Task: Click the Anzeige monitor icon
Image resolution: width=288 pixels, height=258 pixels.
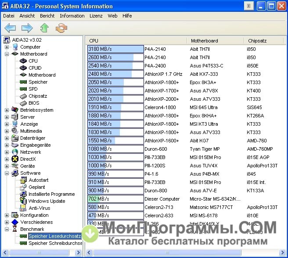Action: click(15, 124)
